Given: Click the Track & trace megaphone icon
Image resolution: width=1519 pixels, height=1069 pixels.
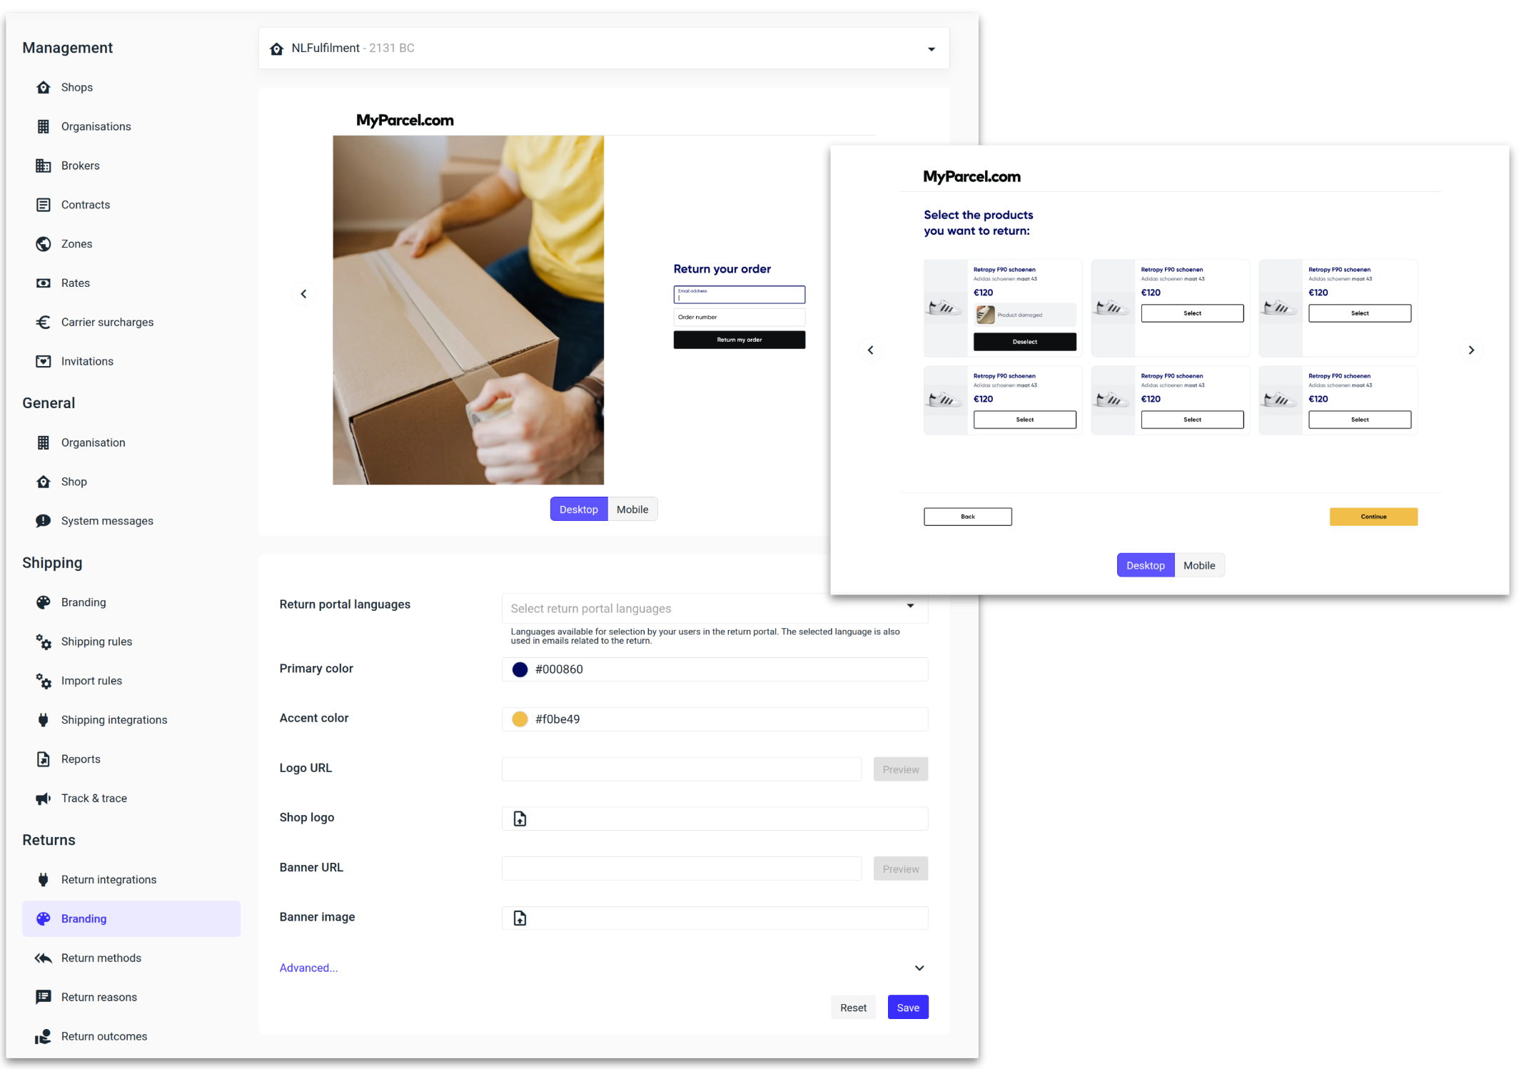Looking at the screenshot, I should tap(44, 799).
